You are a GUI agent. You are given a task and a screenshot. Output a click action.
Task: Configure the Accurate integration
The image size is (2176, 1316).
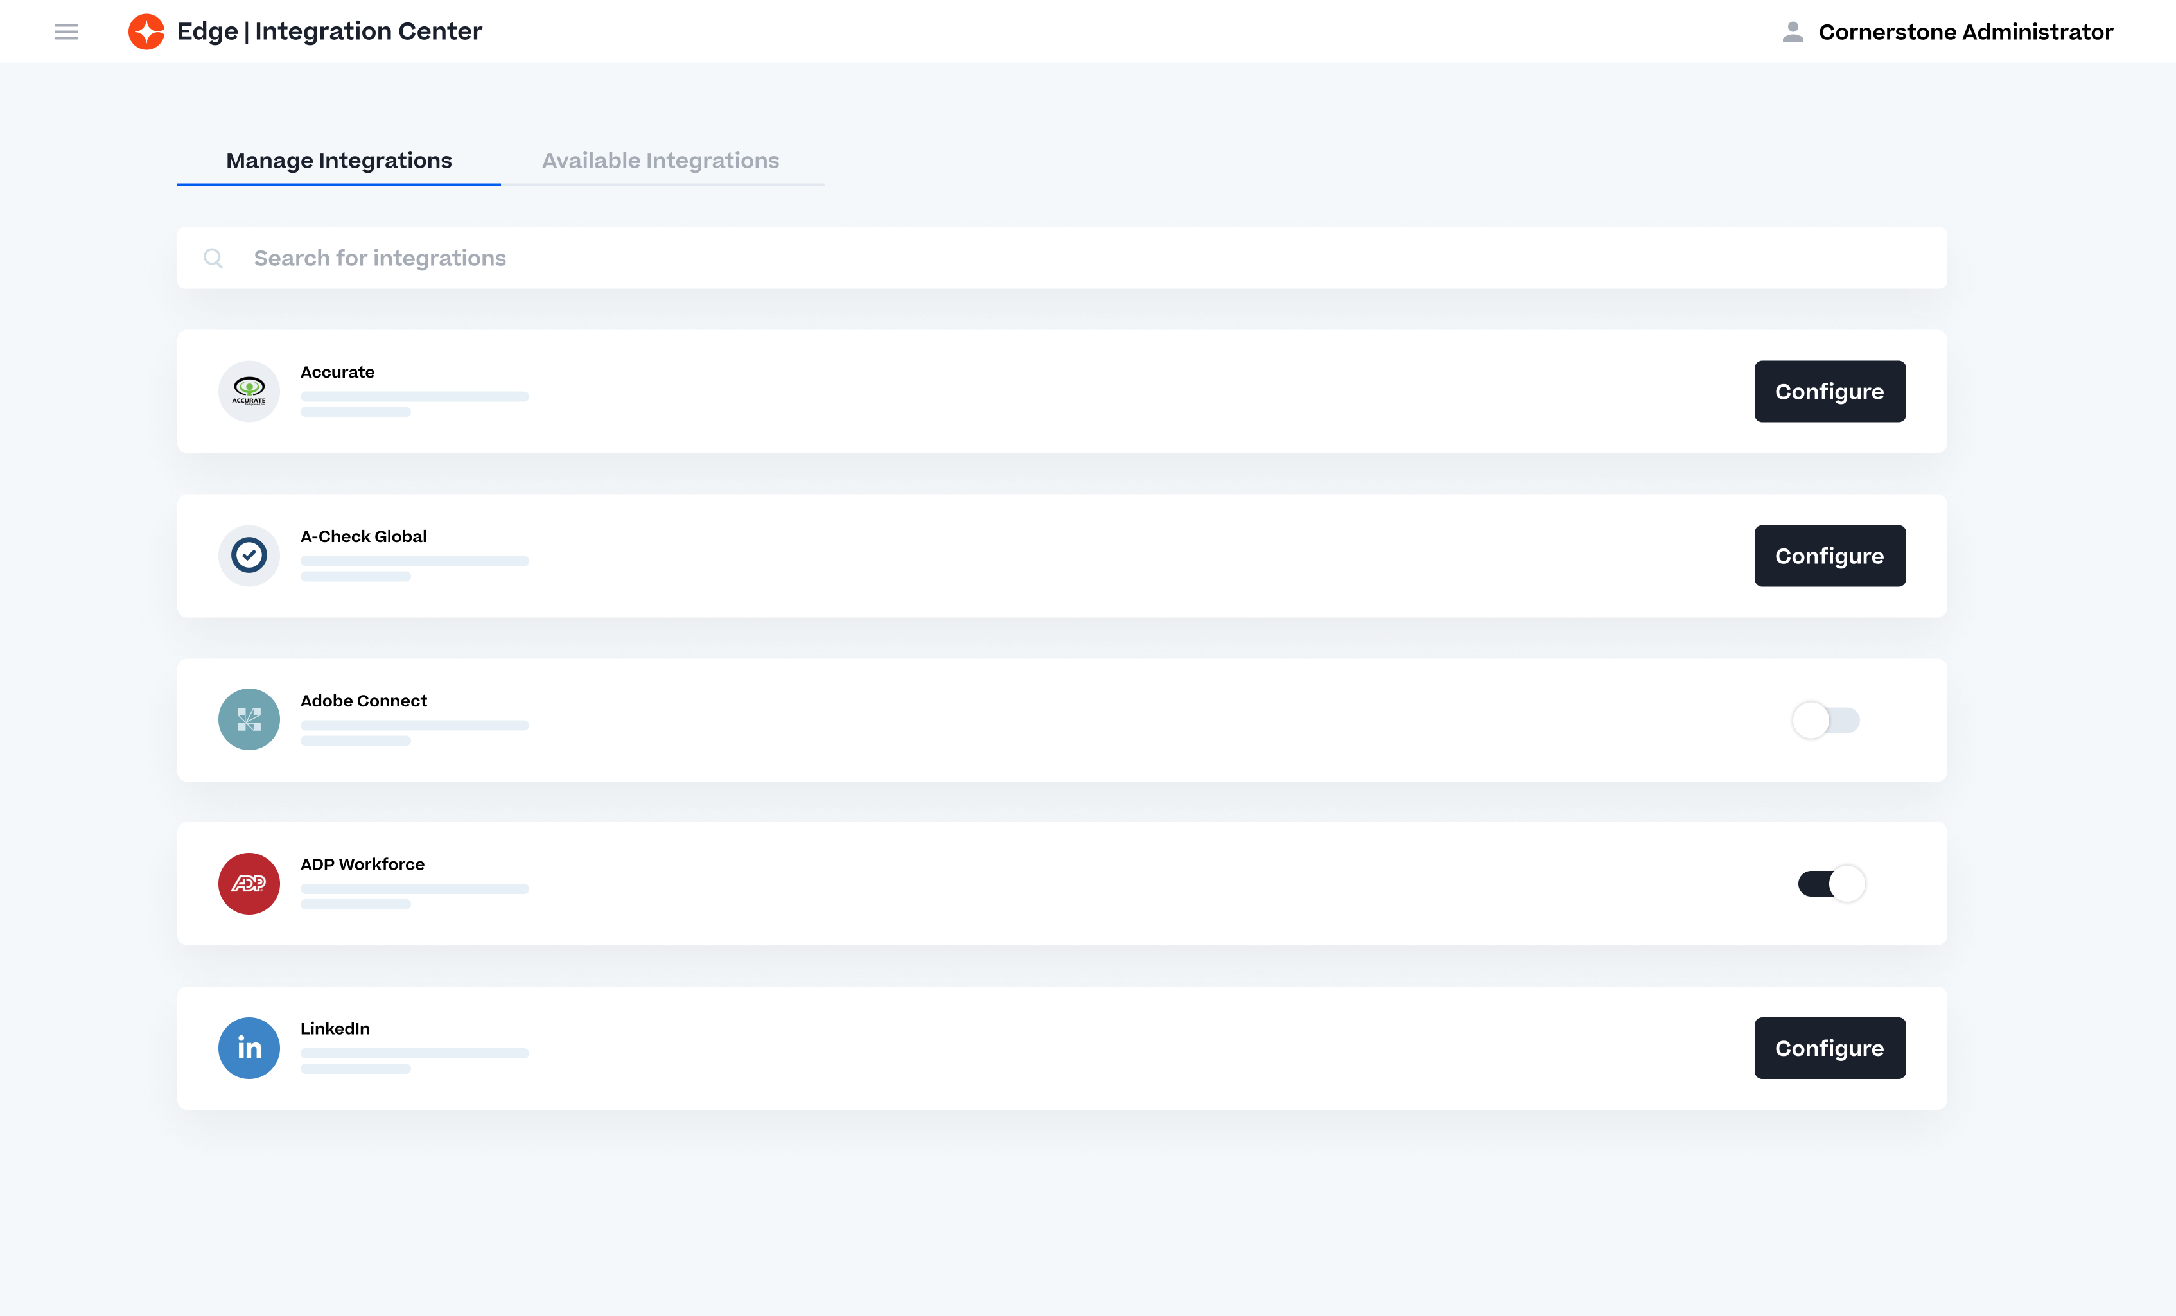coord(1830,391)
